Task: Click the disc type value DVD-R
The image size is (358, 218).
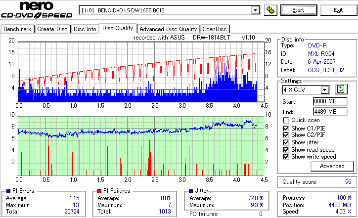Action: coord(317,45)
